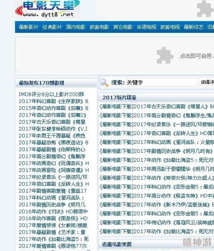Open main list 高分剧情奇幻《鬼魅浮生 title
The image size is (214, 251).
tap(174, 116)
